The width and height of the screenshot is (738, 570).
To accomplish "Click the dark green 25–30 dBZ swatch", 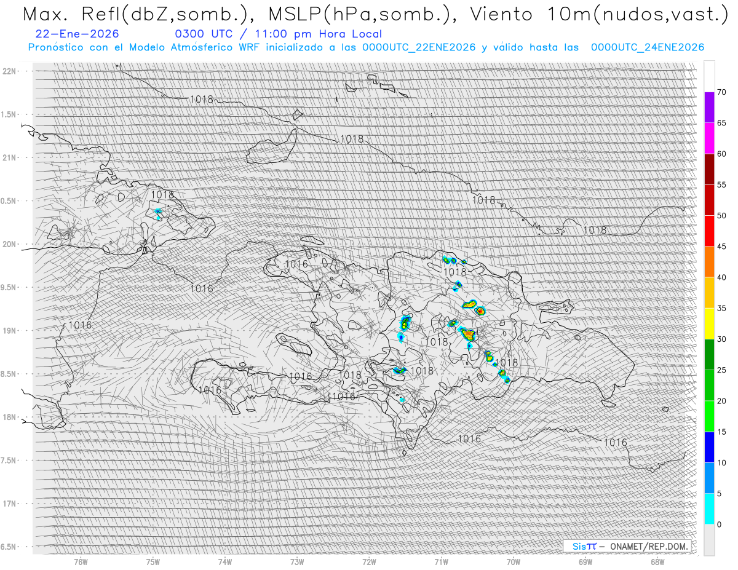I will click(x=709, y=354).
